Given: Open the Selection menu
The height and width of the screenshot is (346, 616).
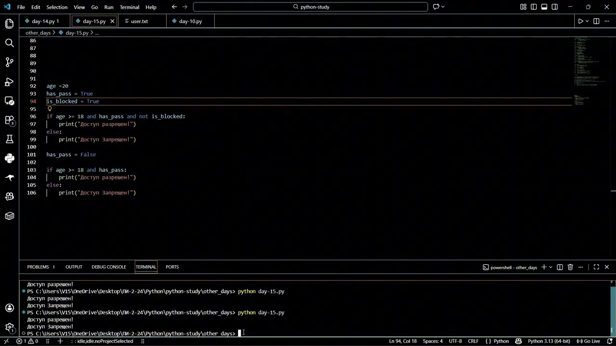Looking at the screenshot, I should coord(57,7).
